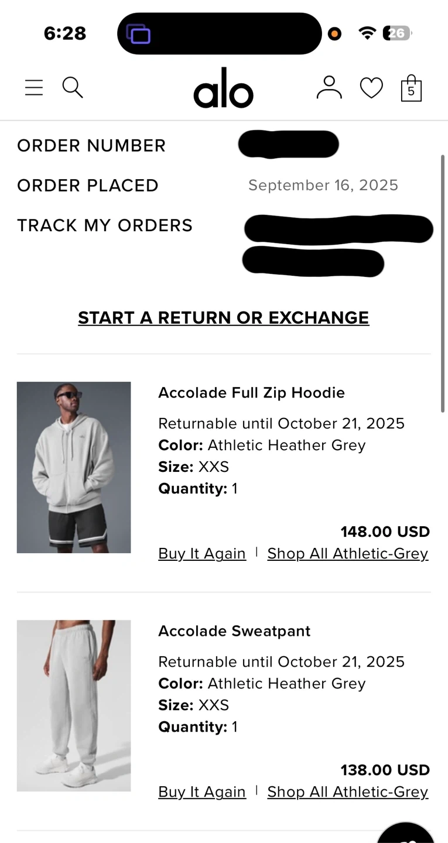Select the Accolade Full Zip Hoodie title
The width and height of the screenshot is (448, 843).
click(x=251, y=393)
